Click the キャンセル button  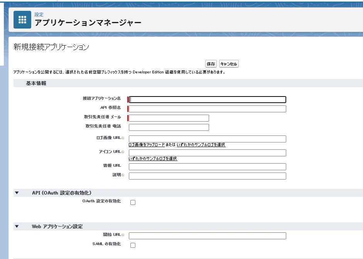[x=229, y=64]
